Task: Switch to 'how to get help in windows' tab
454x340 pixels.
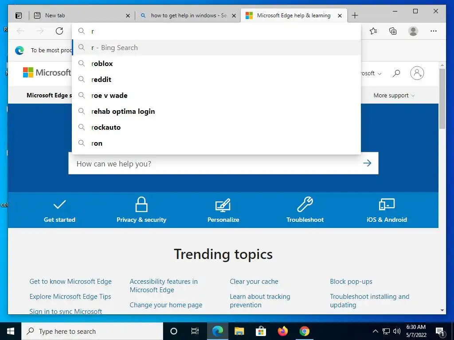Action: coord(188,15)
